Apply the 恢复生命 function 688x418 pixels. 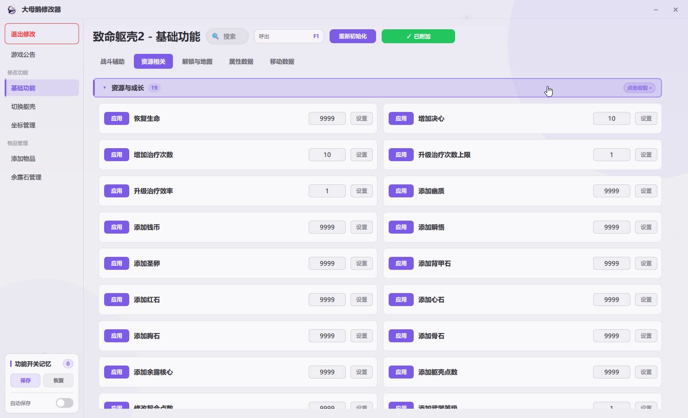pos(117,118)
